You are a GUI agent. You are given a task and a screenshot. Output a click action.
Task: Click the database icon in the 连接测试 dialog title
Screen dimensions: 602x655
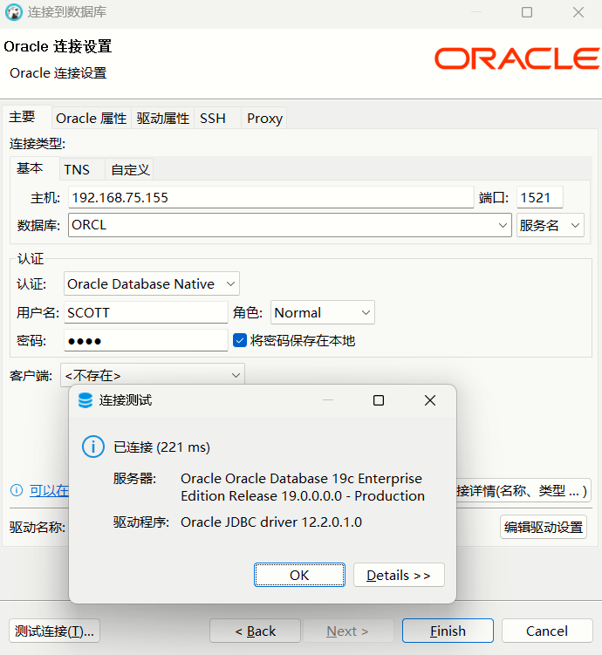(86, 400)
